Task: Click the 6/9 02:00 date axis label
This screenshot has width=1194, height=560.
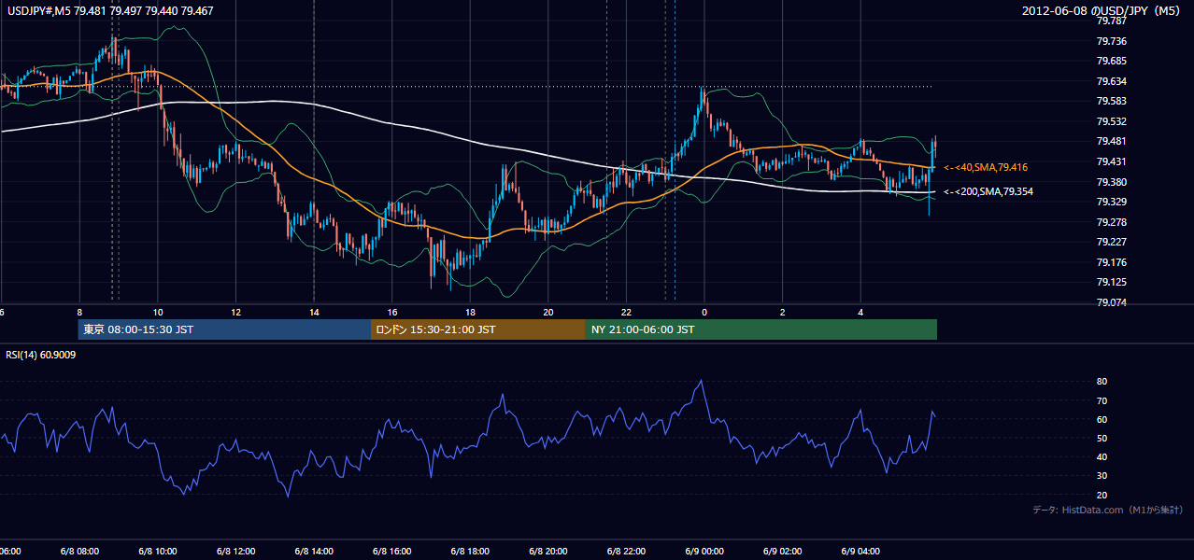Action: pos(783,552)
